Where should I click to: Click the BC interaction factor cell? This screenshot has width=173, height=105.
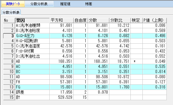32,72
